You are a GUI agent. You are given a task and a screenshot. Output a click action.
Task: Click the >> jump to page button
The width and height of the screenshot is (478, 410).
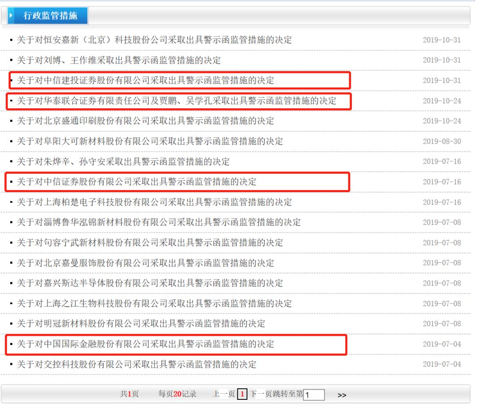[342, 395]
